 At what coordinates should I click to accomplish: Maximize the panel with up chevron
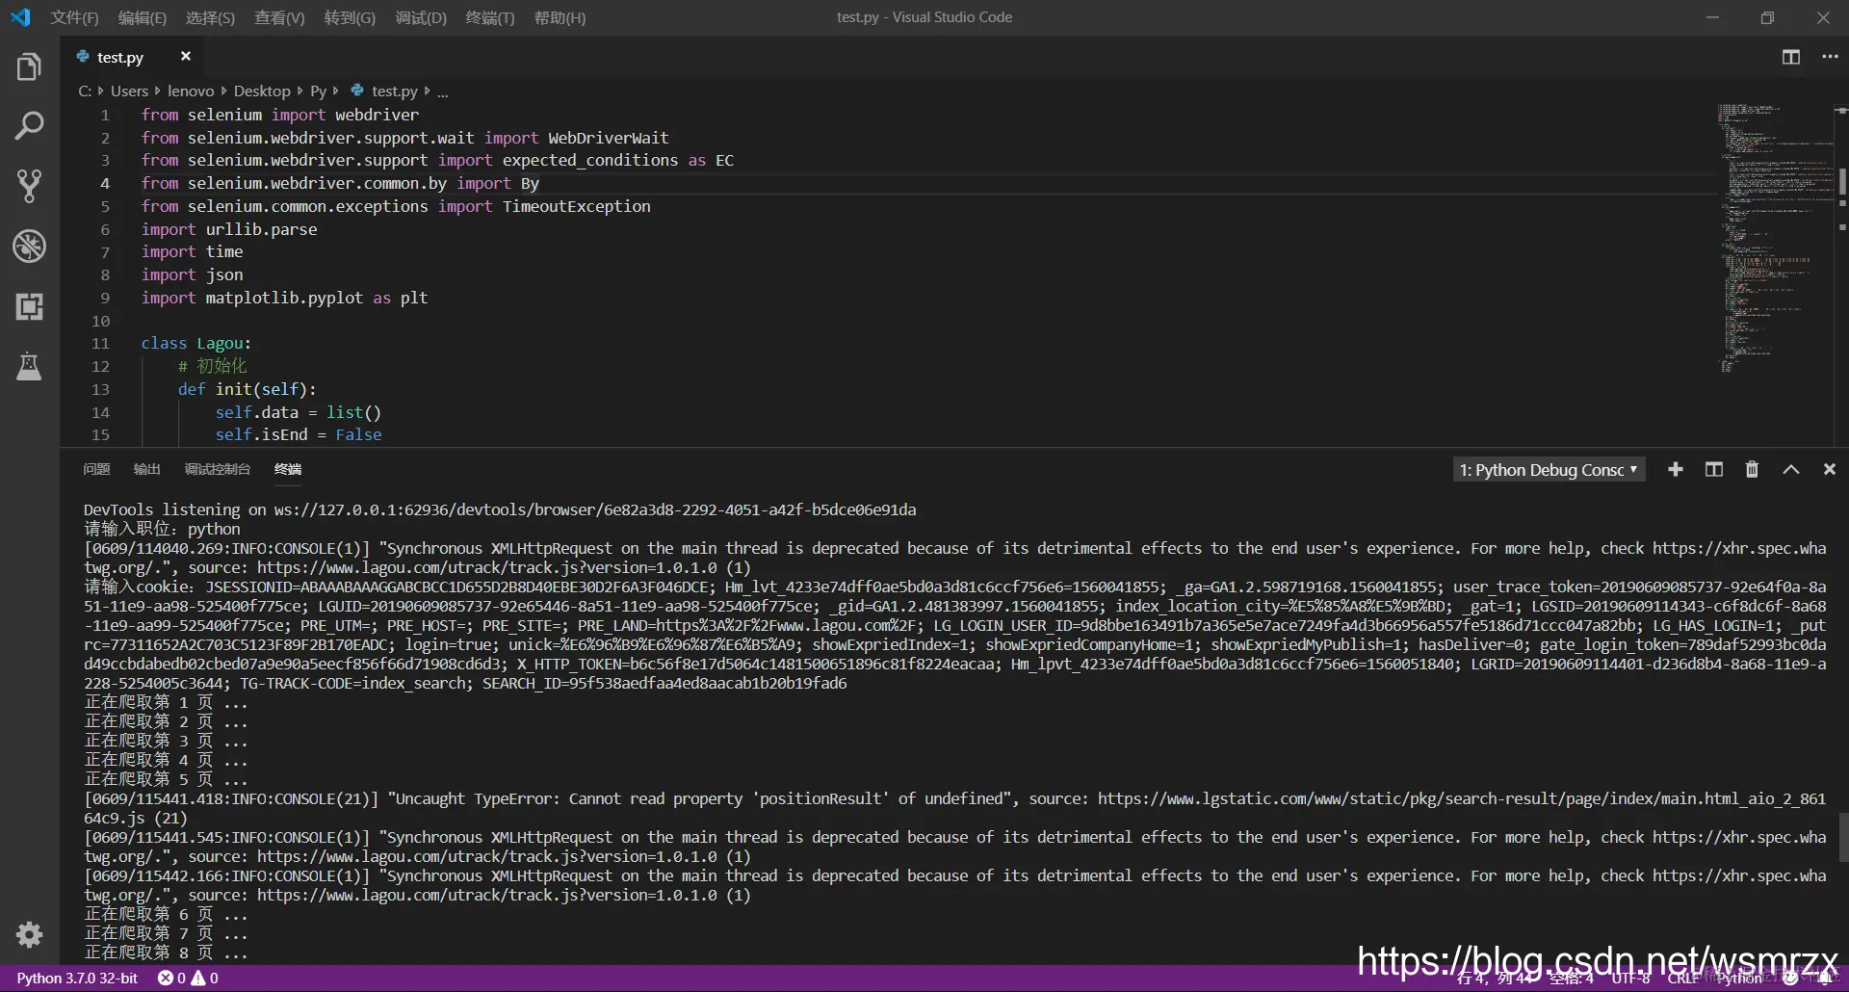click(1790, 469)
